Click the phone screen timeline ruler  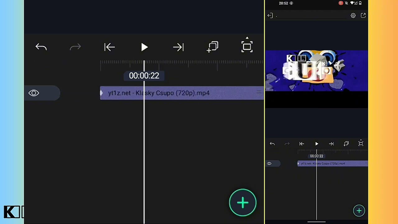tap(333, 151)
